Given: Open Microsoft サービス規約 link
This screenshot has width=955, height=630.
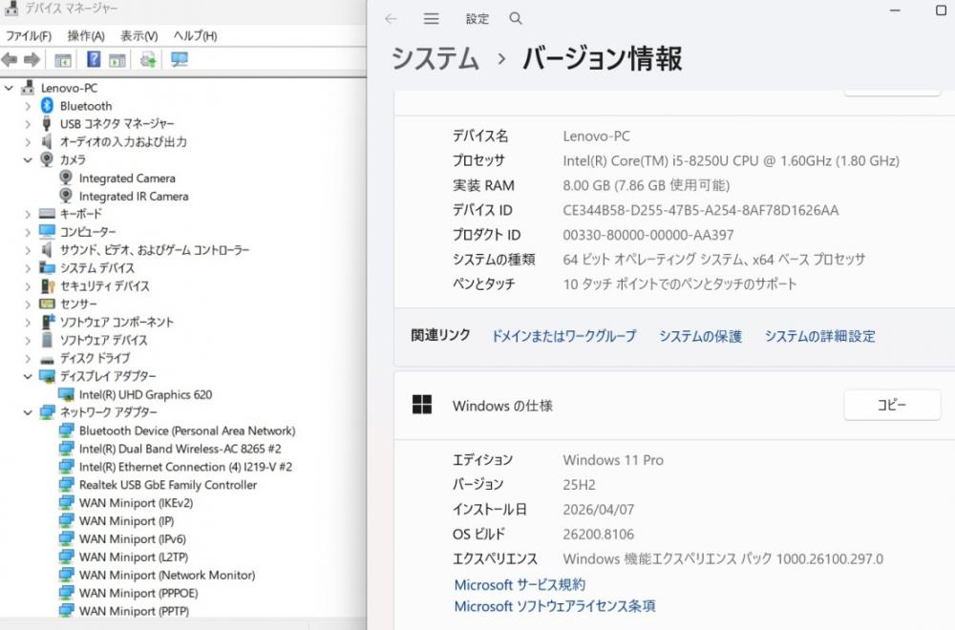Looking at the screenshot, I should pos(520,584).
